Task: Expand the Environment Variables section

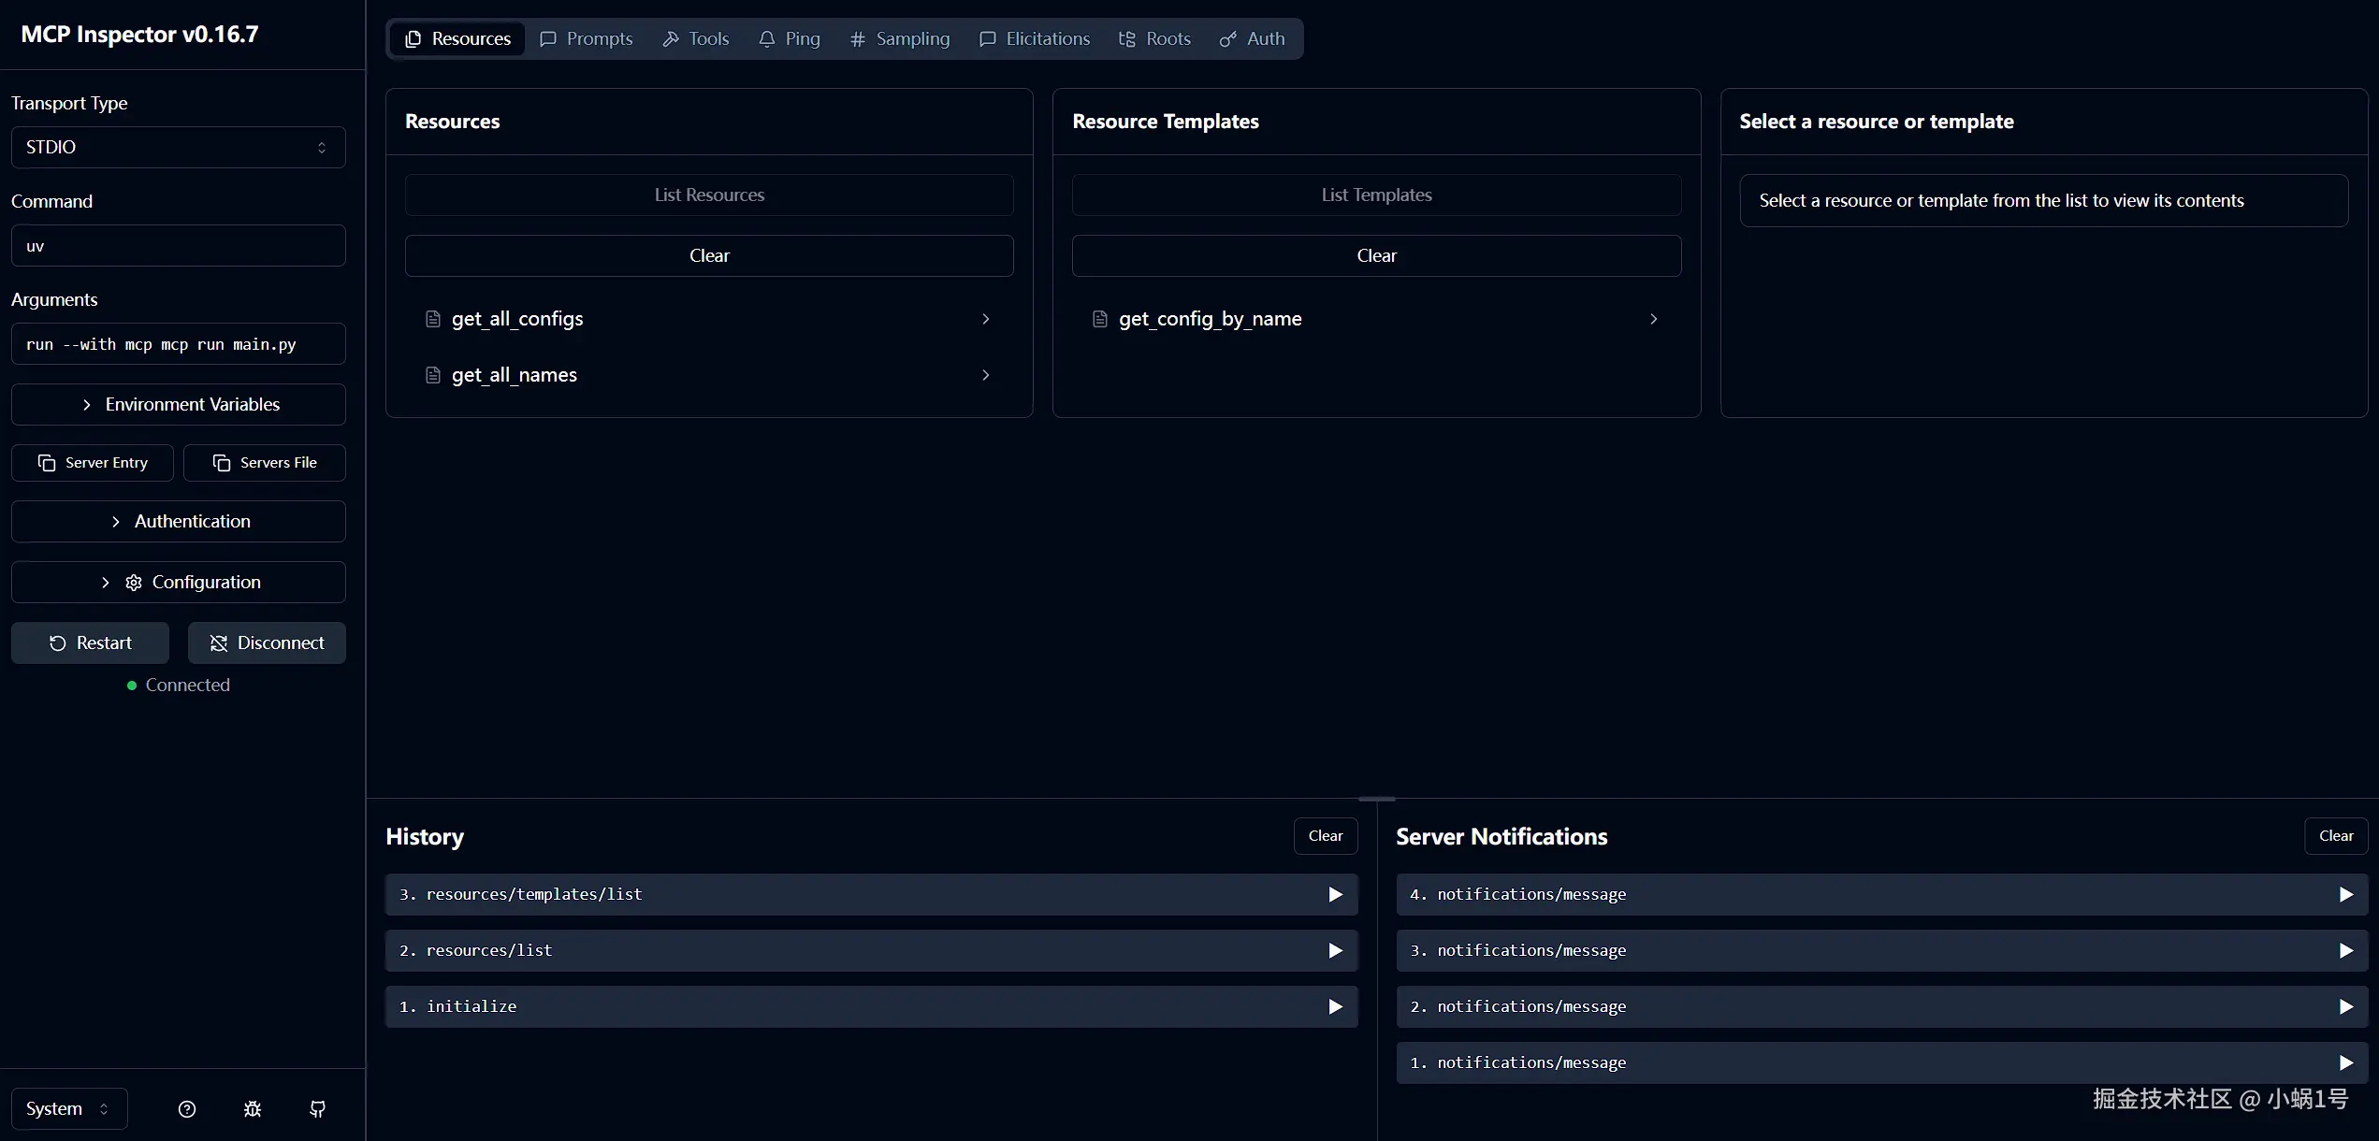Action: click(x=178, y=405)
